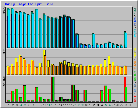Select green weekend day 5 label
138x108 pixels.
25,105
